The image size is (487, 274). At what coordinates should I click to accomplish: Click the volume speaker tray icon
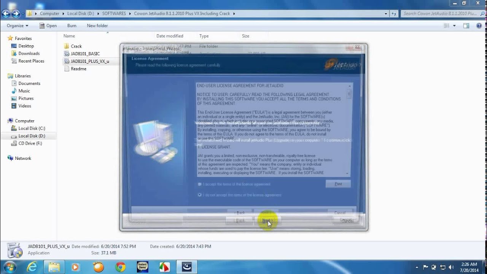pyautogui.click(x=451, y=267)
